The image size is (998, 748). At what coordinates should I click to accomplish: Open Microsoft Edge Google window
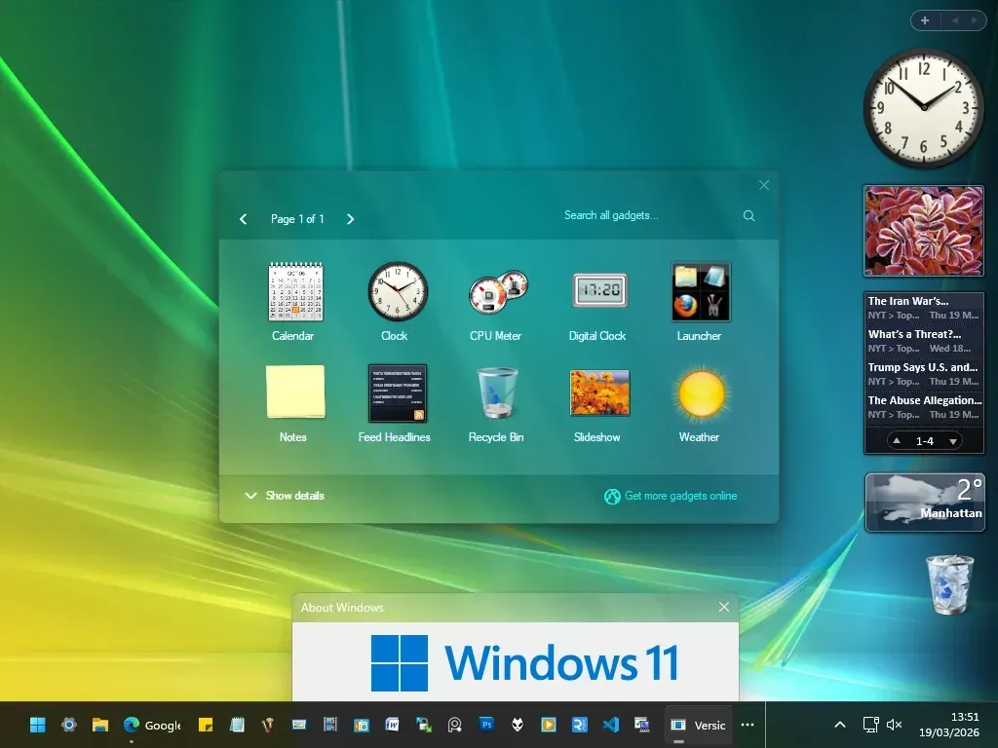[x=152, y=725]
